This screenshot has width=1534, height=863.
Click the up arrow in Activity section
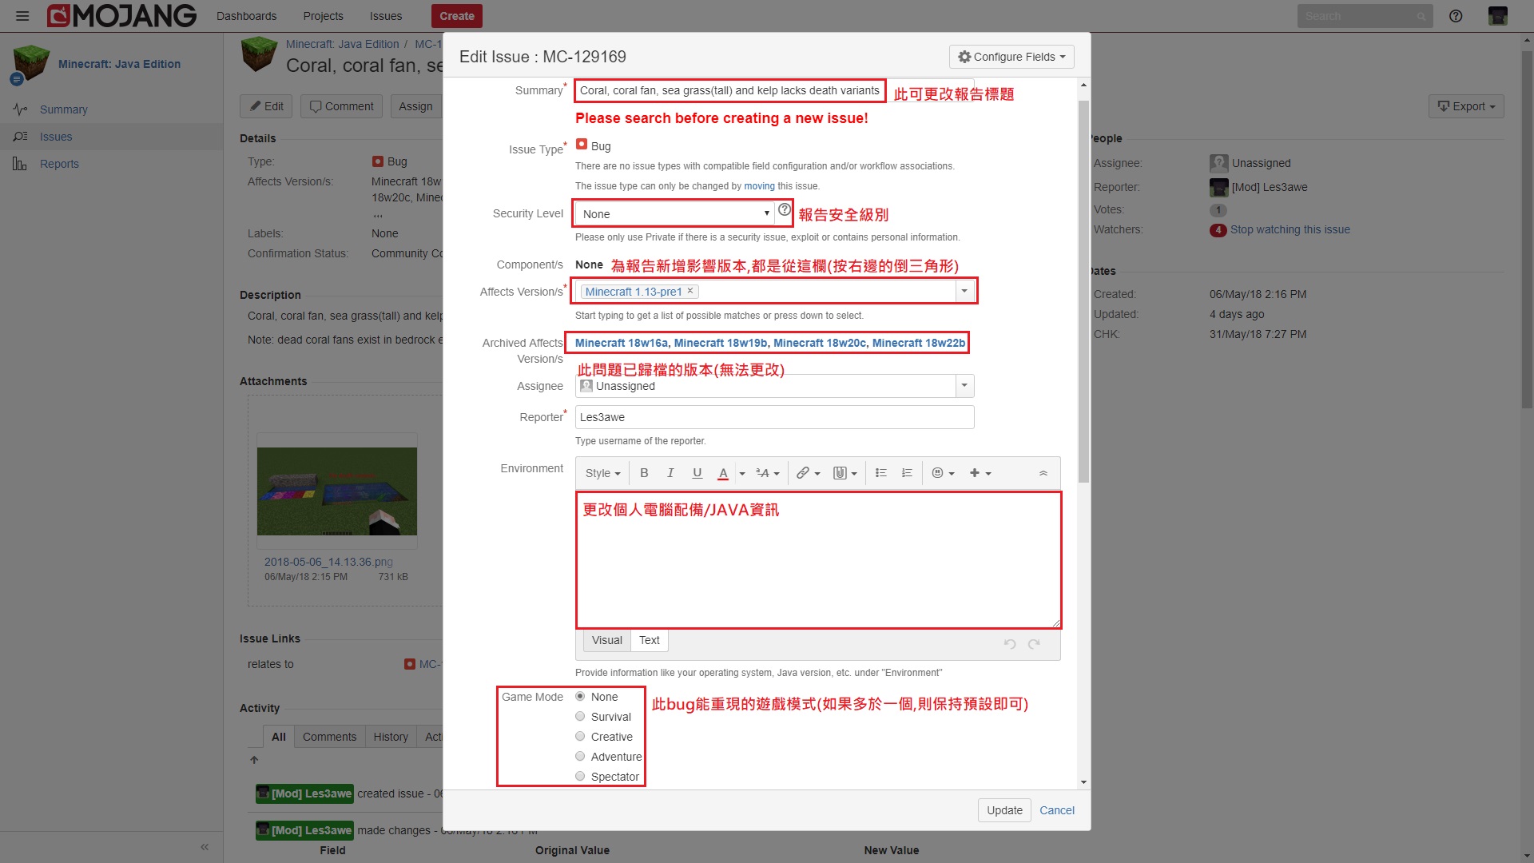click(x=254, y=760)
